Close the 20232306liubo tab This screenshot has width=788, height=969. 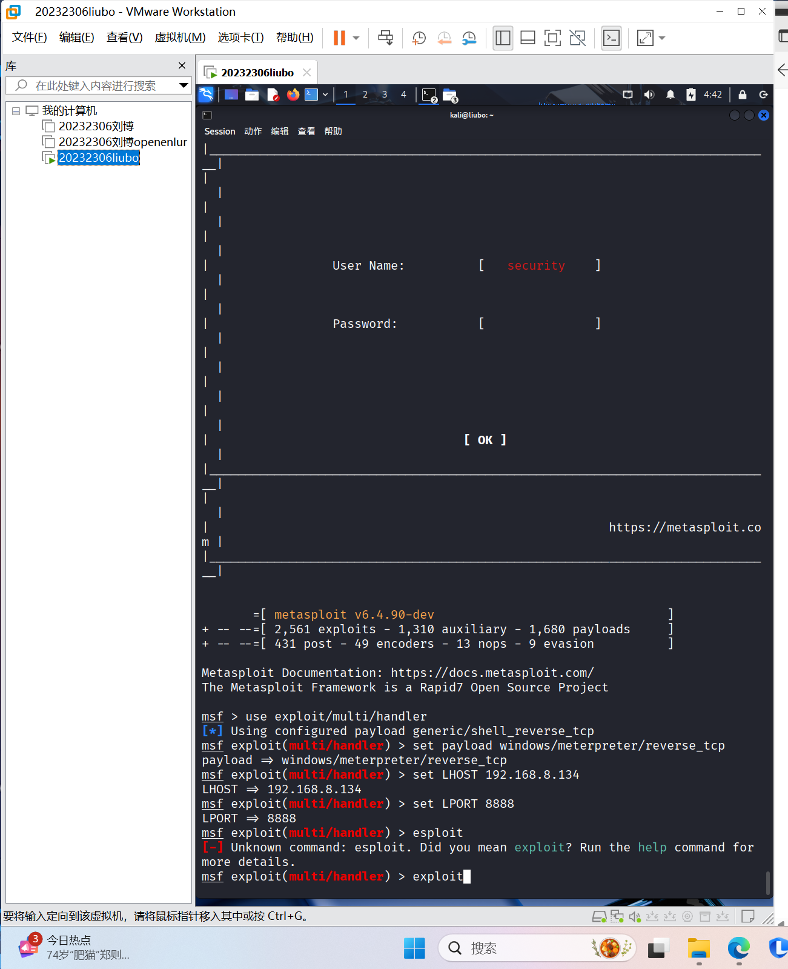coord(307,73)
